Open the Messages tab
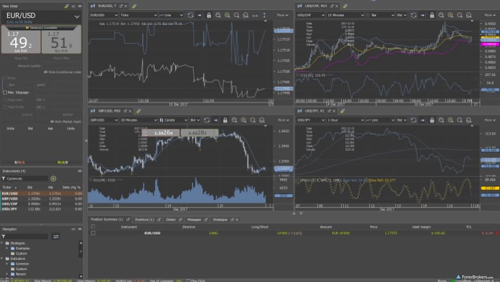The height and width of the screenshot is (282, 500). [x=194, y=220]
